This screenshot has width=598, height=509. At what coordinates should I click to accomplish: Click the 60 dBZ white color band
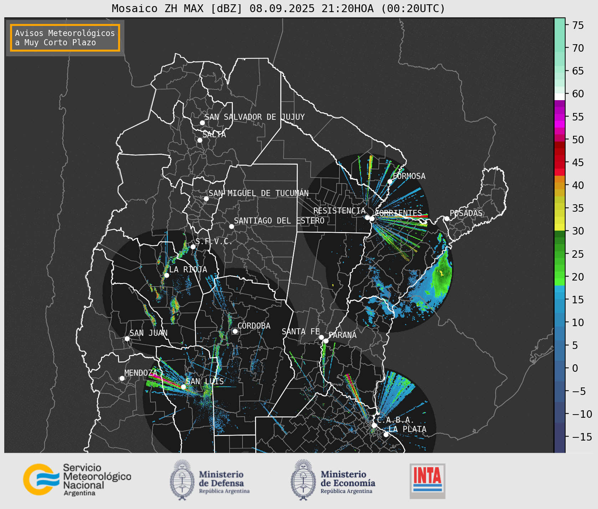[x=559, y=97]
